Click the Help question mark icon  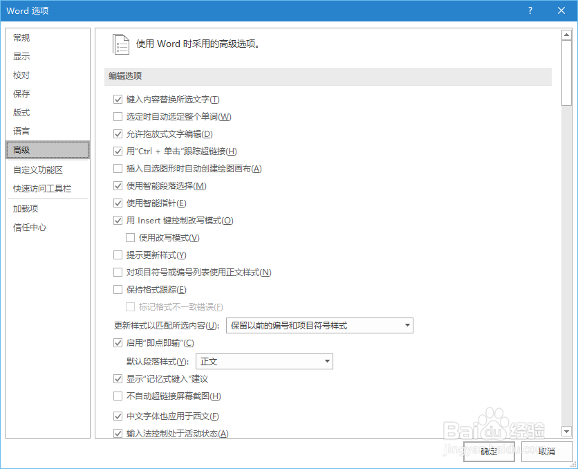pyautogui.click(x=529, y=10)
